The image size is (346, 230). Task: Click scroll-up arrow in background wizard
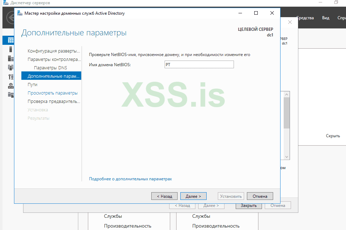pos(287,95)
